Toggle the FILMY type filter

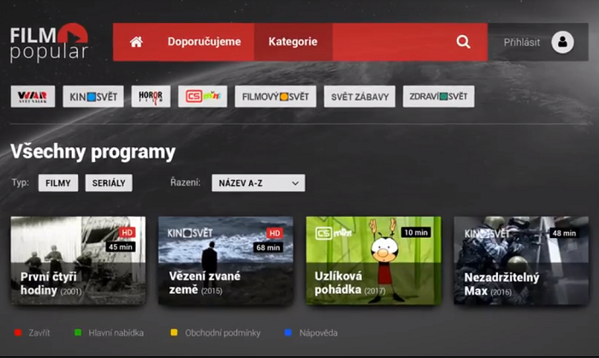click(x=58, y=182)
